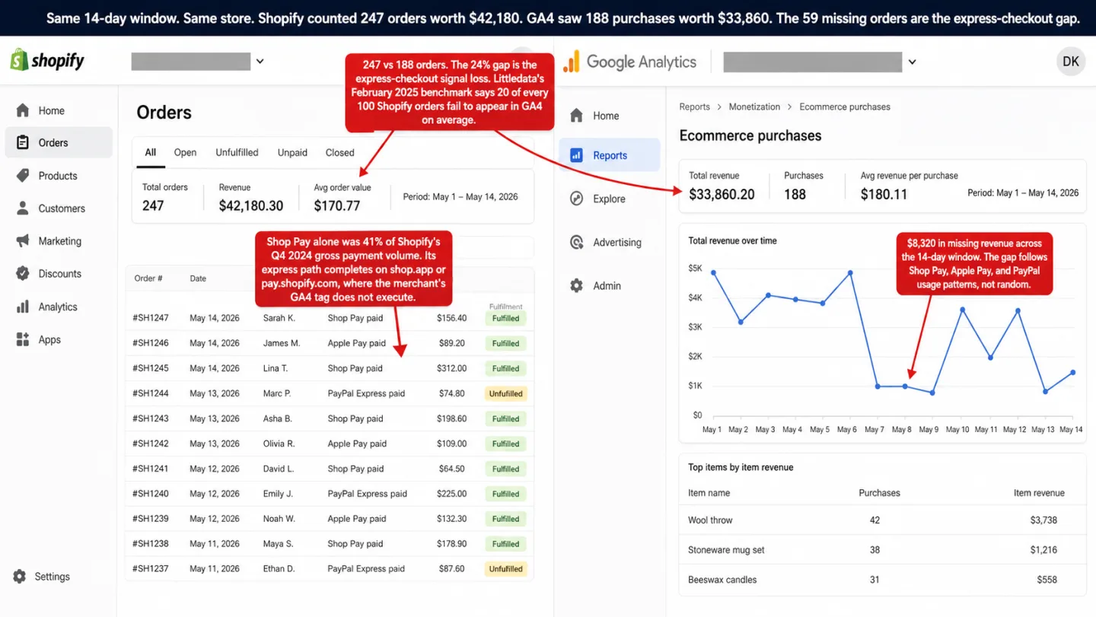
Task: Click the Orders clipboard icon in Shopify
Action: 23,142
